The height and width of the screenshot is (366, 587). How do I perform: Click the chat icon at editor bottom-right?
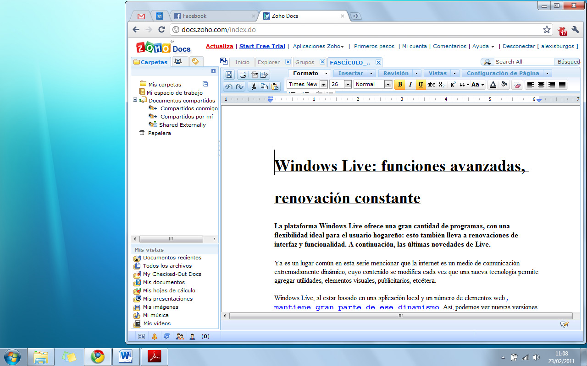[565, 324]
